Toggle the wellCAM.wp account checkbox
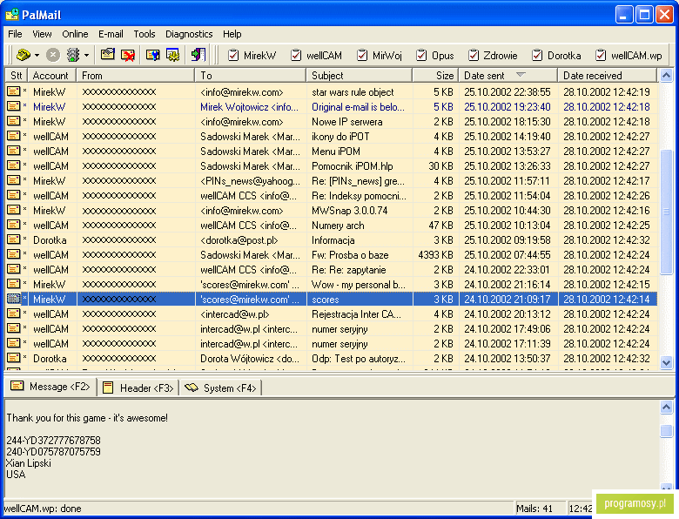 pyautogui.click(x=601, y=56)
